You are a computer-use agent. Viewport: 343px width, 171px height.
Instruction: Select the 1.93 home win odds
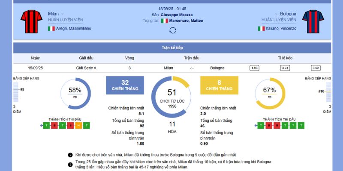pyautogui.click(x=254, y=68)
